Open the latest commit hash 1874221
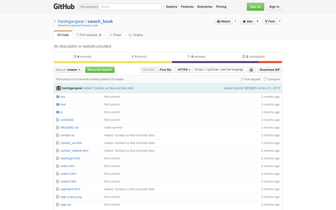Image resolution: width=336 pixels, height=210 pixels. click(x=250, y=88)
